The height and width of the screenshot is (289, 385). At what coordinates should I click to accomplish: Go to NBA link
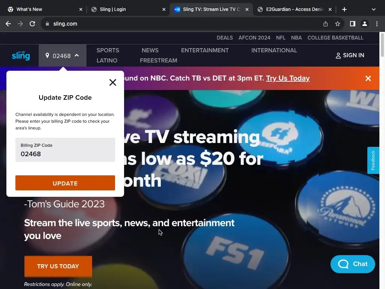[x=296, y=38]
